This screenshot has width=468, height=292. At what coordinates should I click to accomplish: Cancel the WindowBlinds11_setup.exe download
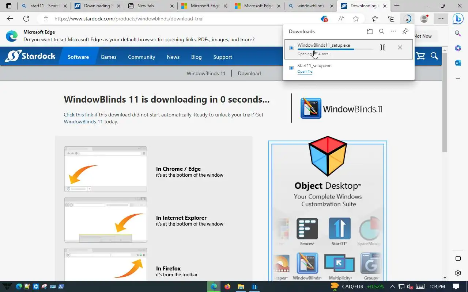[400, 47]
